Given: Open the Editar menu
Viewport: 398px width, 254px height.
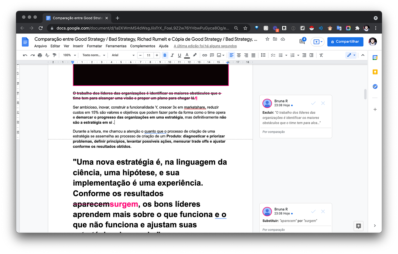Looking at the screenshot, I should 55,46.
